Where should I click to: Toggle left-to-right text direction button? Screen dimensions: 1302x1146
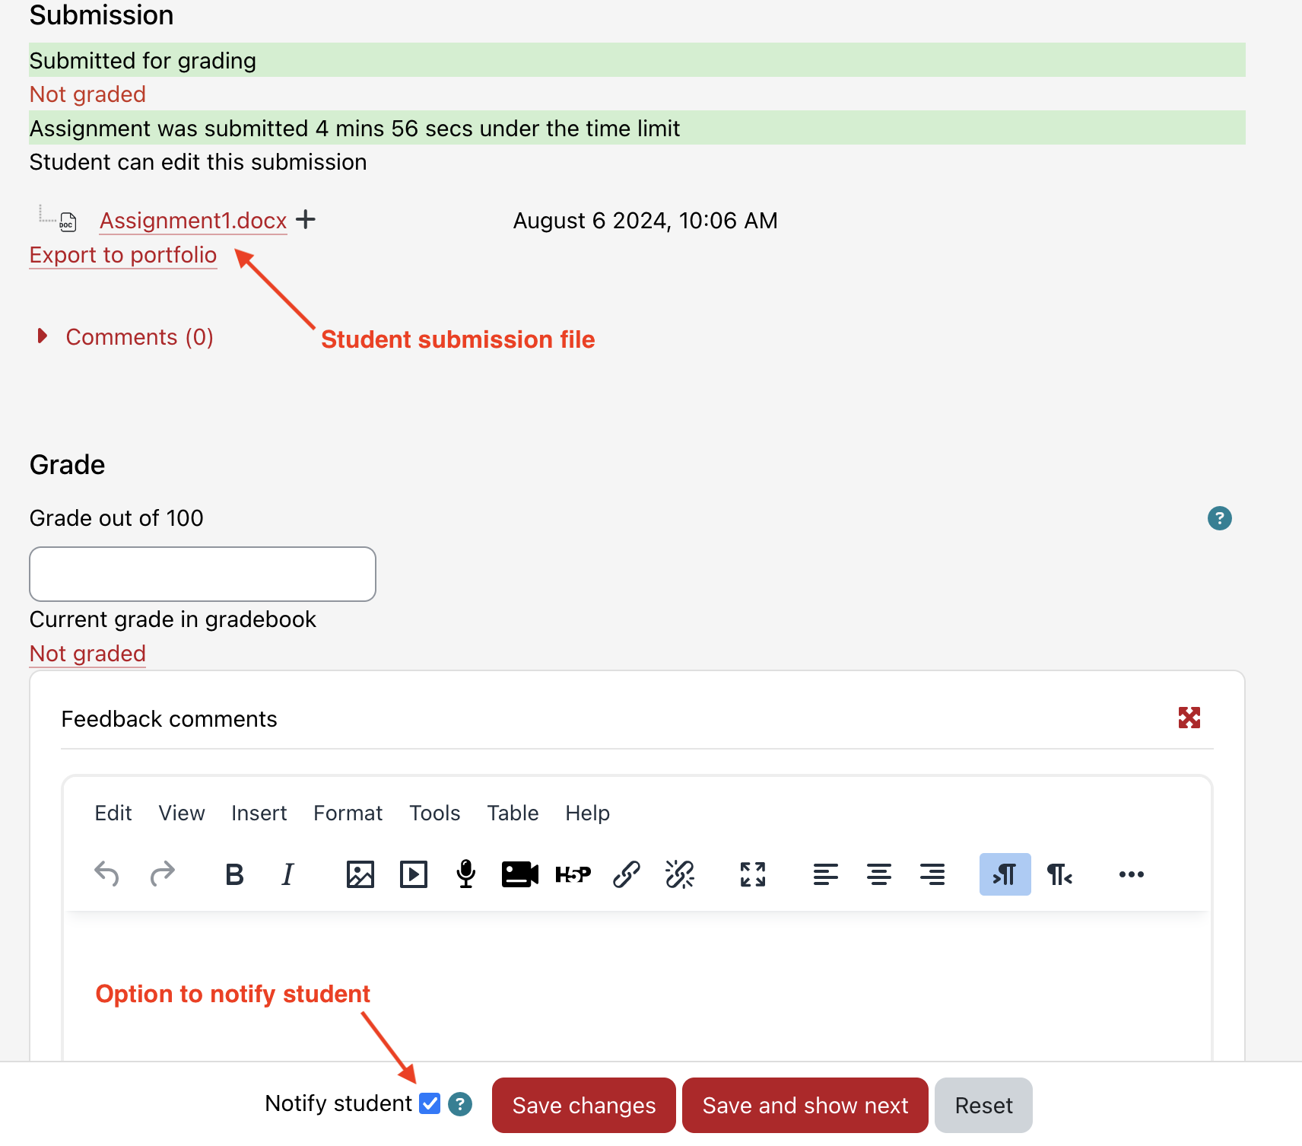point(1005,874)
